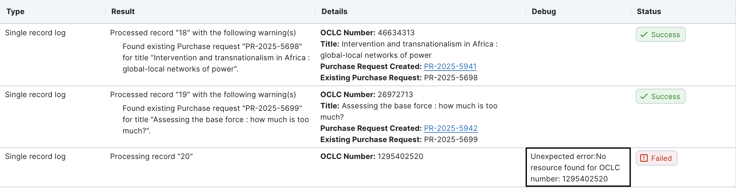The width and height of the screenshot is (736, 188).
Task: Select the Status column header
Action: 649,12
